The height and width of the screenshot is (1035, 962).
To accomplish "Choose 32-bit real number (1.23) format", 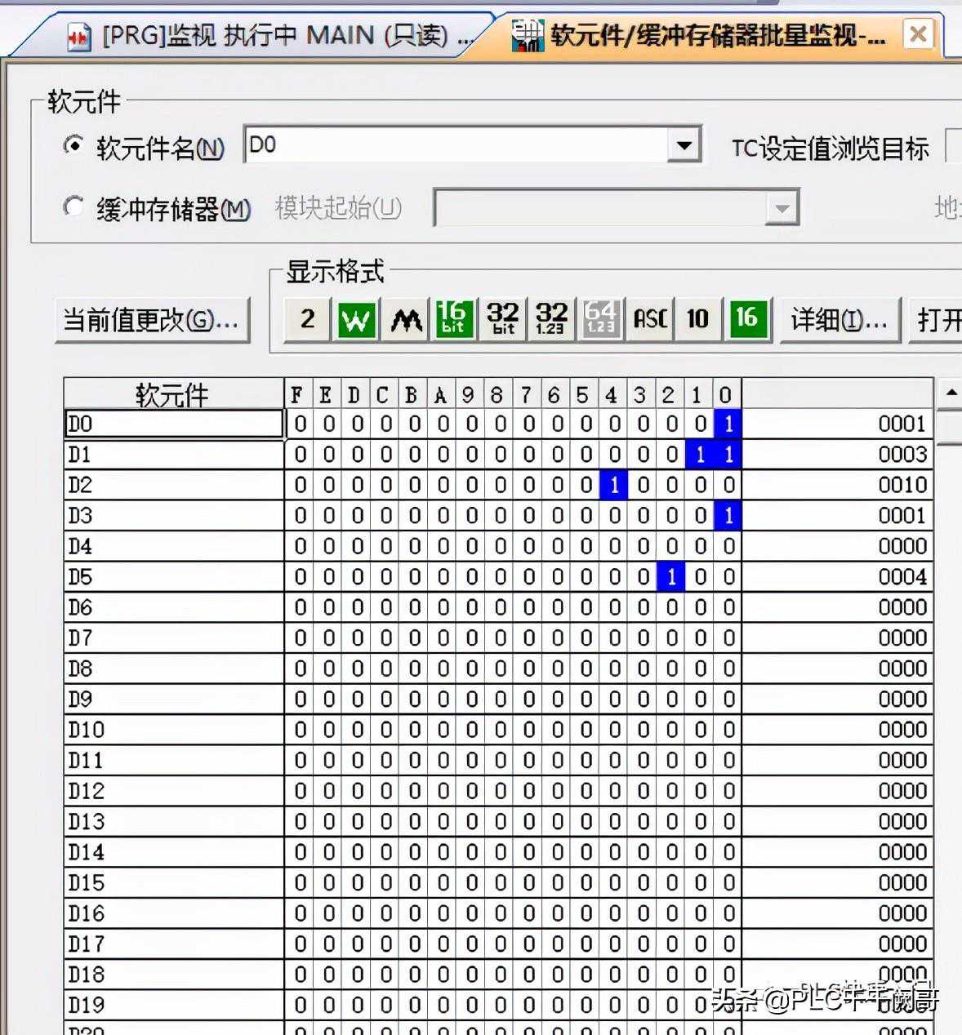I will pyautogui.click(x=551, y=319).
